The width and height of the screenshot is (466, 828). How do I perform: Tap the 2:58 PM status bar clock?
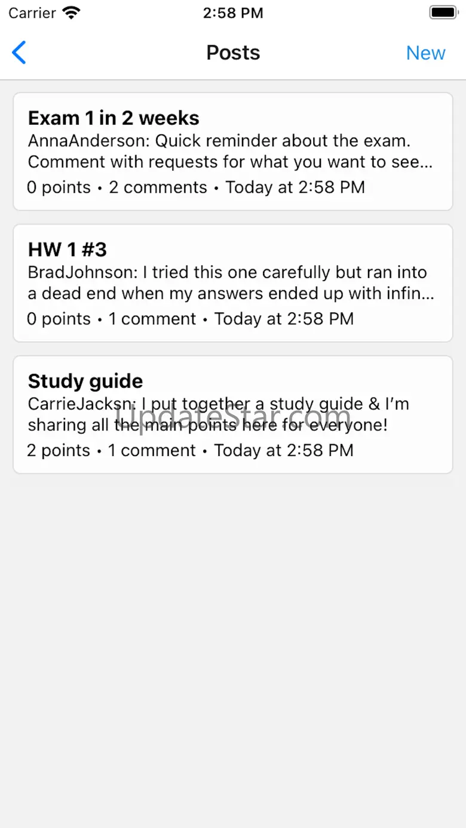click(x=233, y=13)
